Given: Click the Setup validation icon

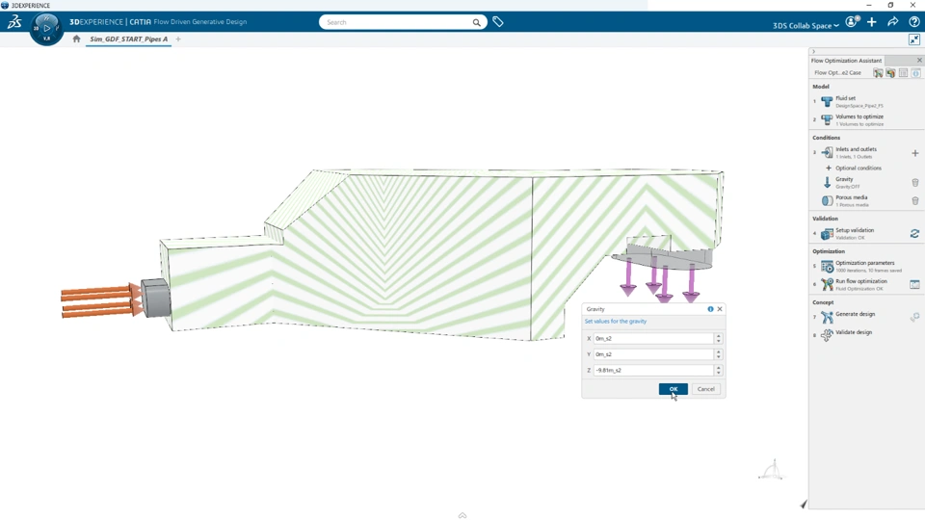Looking at the screenshot, I should coord(827,233).
